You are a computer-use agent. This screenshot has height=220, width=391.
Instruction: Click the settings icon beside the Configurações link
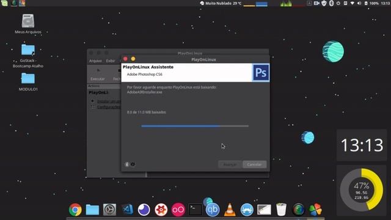(92, 107)
